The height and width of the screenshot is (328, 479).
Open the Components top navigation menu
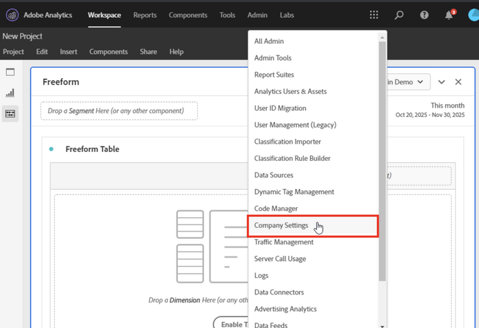tap(188, 15)
